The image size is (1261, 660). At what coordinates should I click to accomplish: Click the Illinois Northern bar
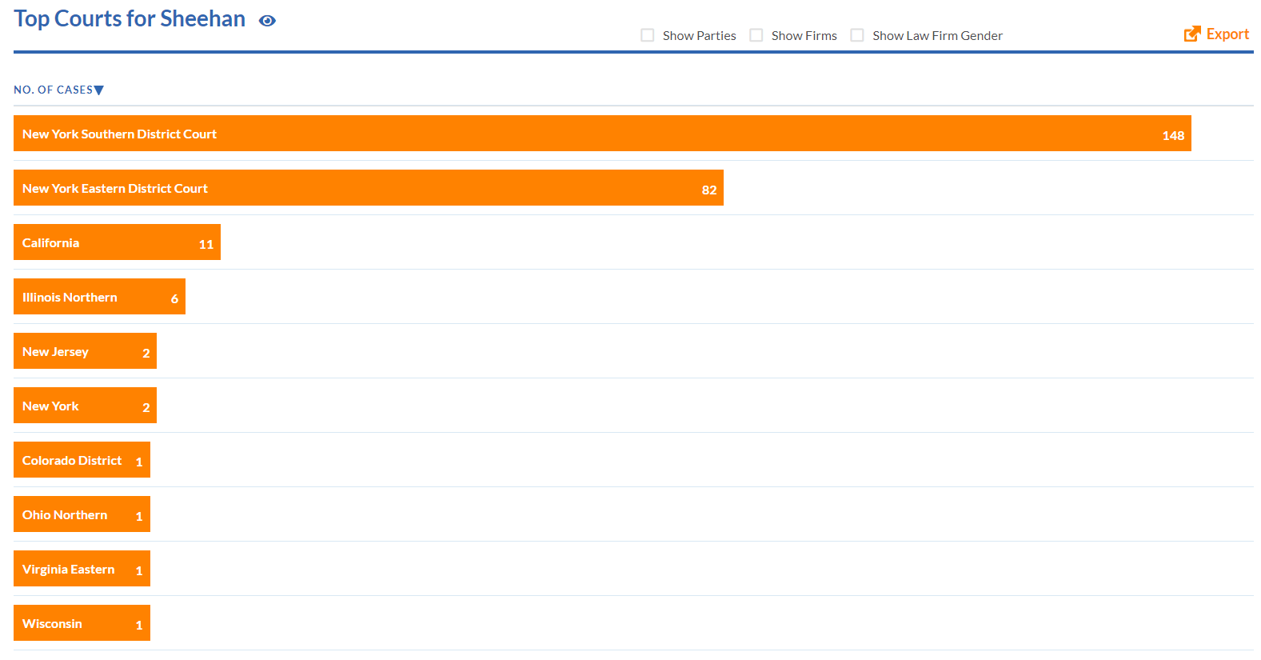tap(99, 297)
